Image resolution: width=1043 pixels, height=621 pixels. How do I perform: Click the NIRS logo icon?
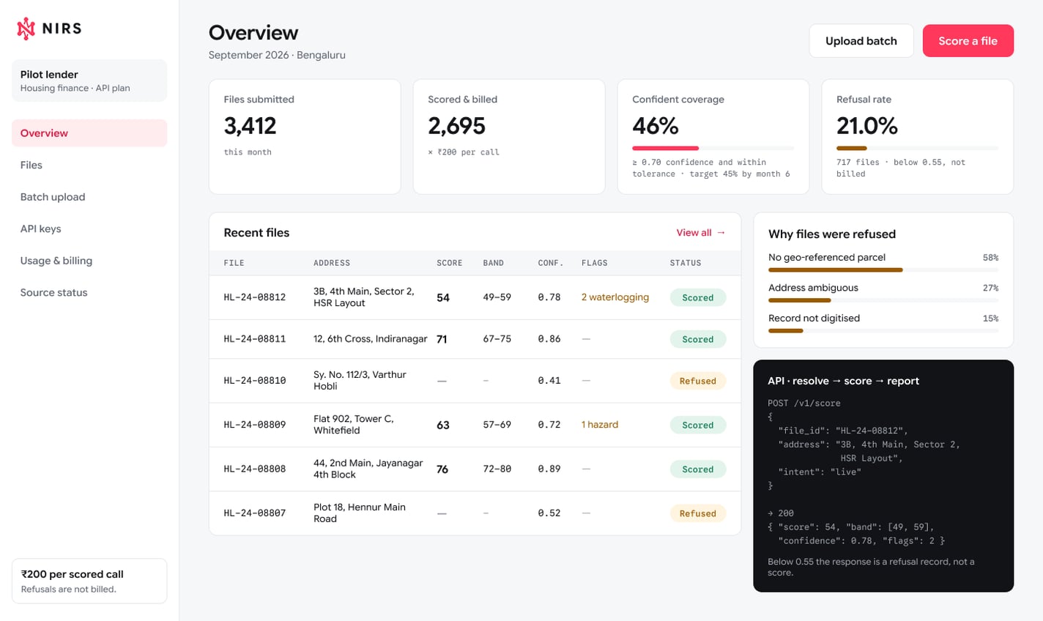(x=26, y=29)
